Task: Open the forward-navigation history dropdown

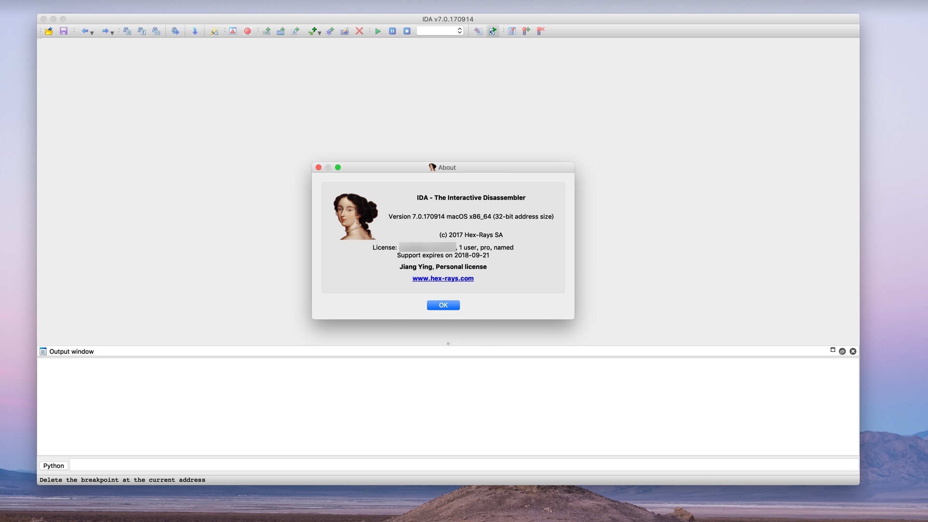Action: (x=112, y=33)
